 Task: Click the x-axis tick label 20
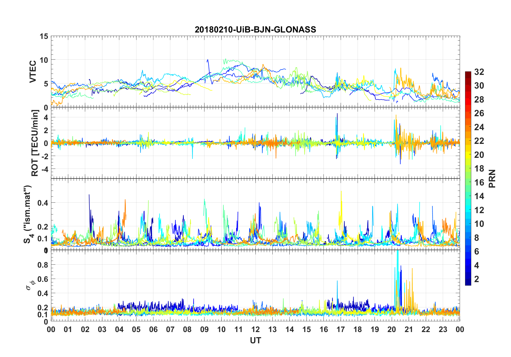point(392,329)
